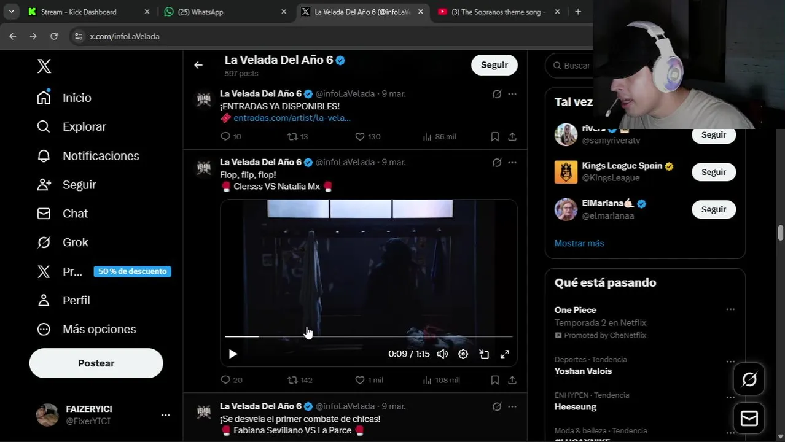This screenshot has width=785, height=442.
Task: Open the Chat section
Action: point(62,214)
